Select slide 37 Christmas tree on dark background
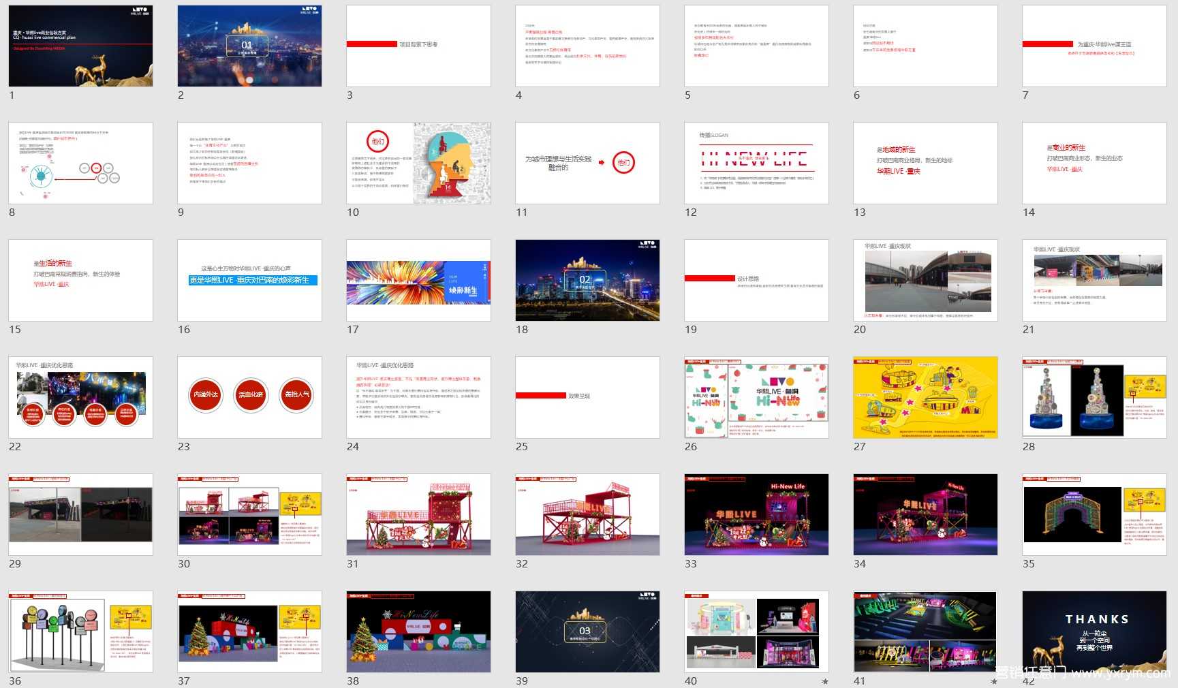Image resolution: width=1178 pixels, height=688 pixels. pyautogui.click(x=249, y=631)
